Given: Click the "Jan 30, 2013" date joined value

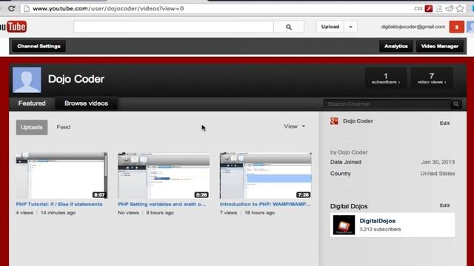Looking at the screenshot, I should pyautogui.click(x=438, y=163).
